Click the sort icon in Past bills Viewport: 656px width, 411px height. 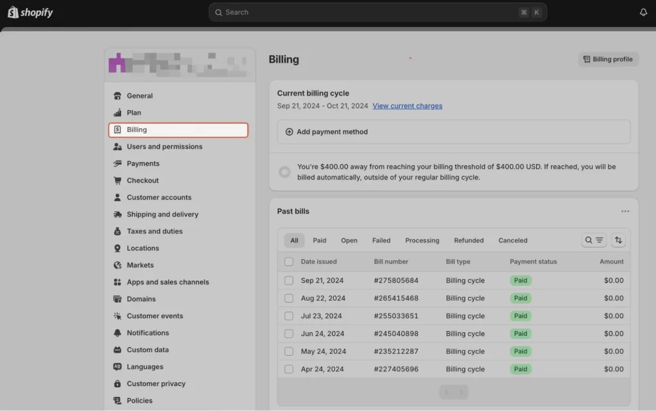tap(618, 239)
